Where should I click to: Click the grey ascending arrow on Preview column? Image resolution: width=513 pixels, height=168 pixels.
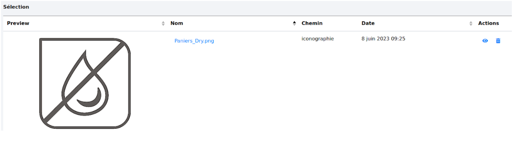[x=163, y=22]
